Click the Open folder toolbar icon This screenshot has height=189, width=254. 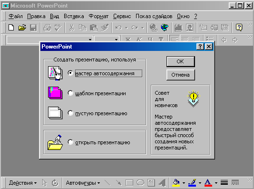coord(22,28)
